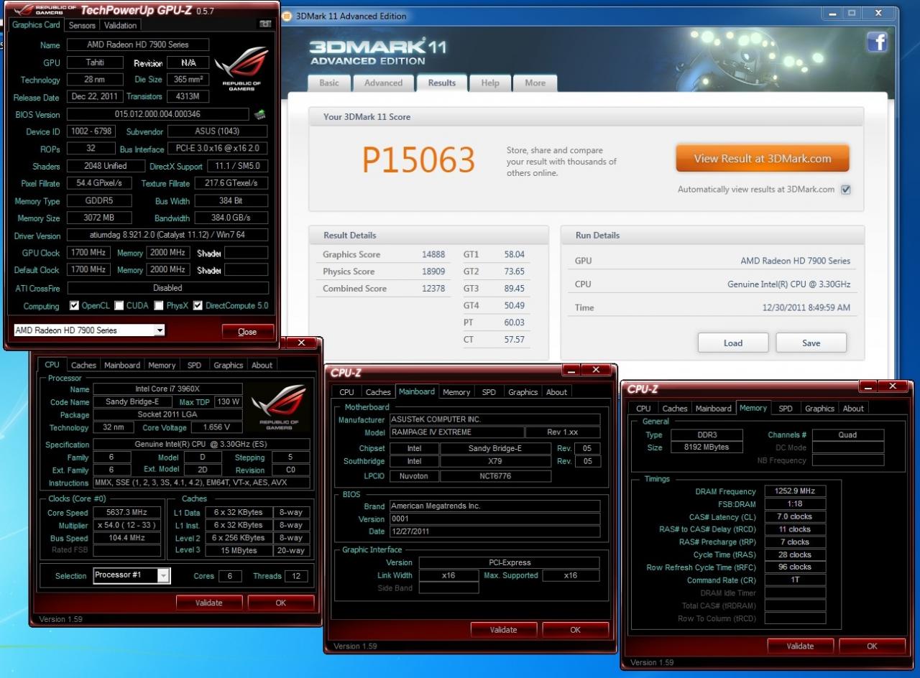Click the Facebook icon in 3DMark
Viewport: 920px width, 678px height.
pyautogui.click(x=877, y=42)
